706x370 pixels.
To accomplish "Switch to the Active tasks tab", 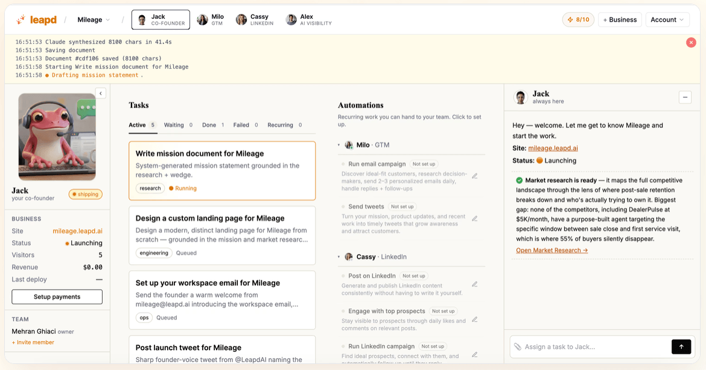I will 142,125.
